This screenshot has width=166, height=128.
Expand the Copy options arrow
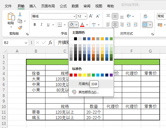click(25, 21)
